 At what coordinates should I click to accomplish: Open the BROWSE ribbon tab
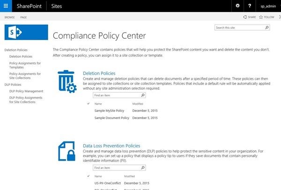(x=9, y=17)
